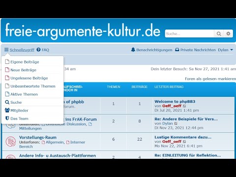The height and width of the screenshot is (177, 236).
Task: Open Private Nachrichten link
Action: [198, 50]
